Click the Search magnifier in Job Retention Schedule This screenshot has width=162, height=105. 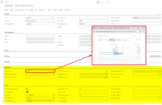point(100,40)
